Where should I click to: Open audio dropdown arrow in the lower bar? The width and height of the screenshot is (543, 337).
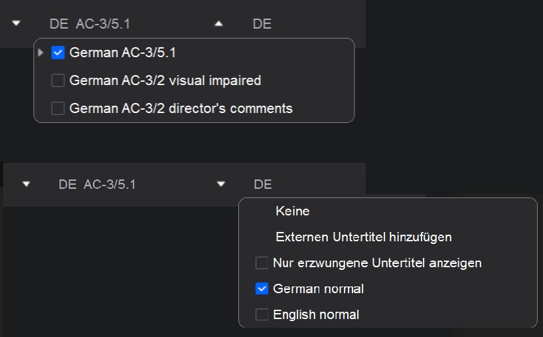click(27, 184)
